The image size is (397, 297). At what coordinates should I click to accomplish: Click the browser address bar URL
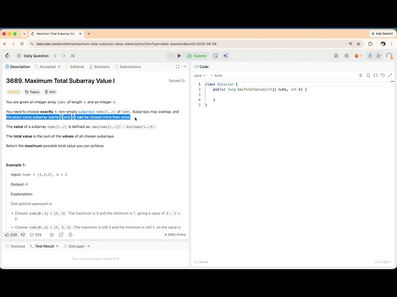click(127, 44)
